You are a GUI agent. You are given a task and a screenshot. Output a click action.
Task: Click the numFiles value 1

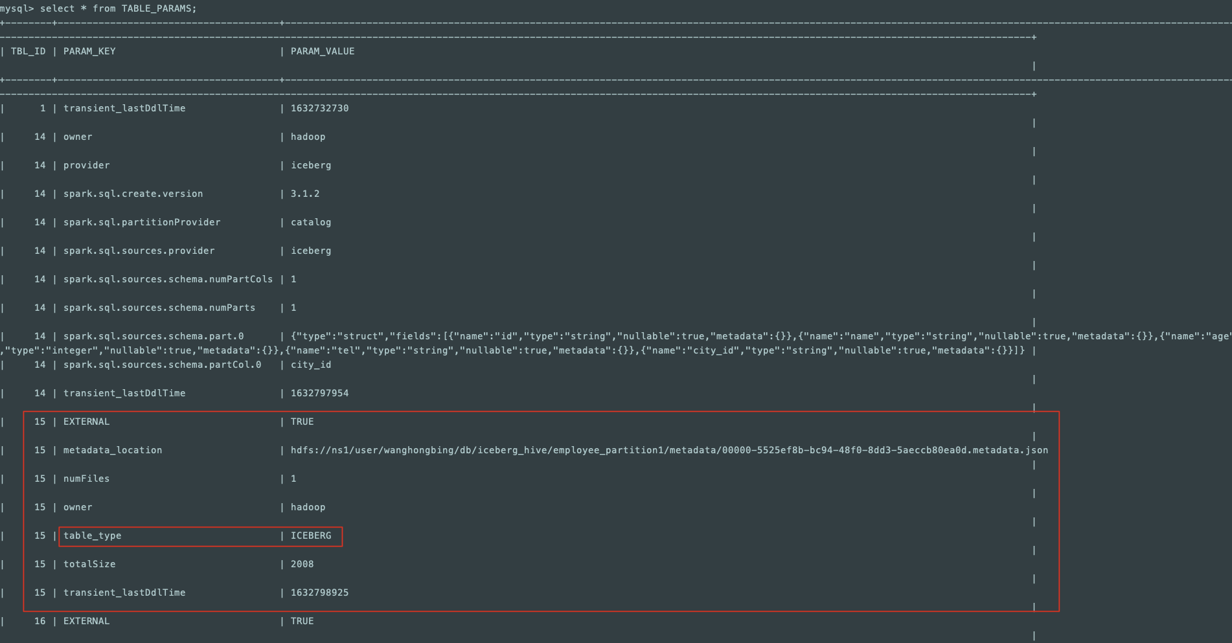(293, 479)
